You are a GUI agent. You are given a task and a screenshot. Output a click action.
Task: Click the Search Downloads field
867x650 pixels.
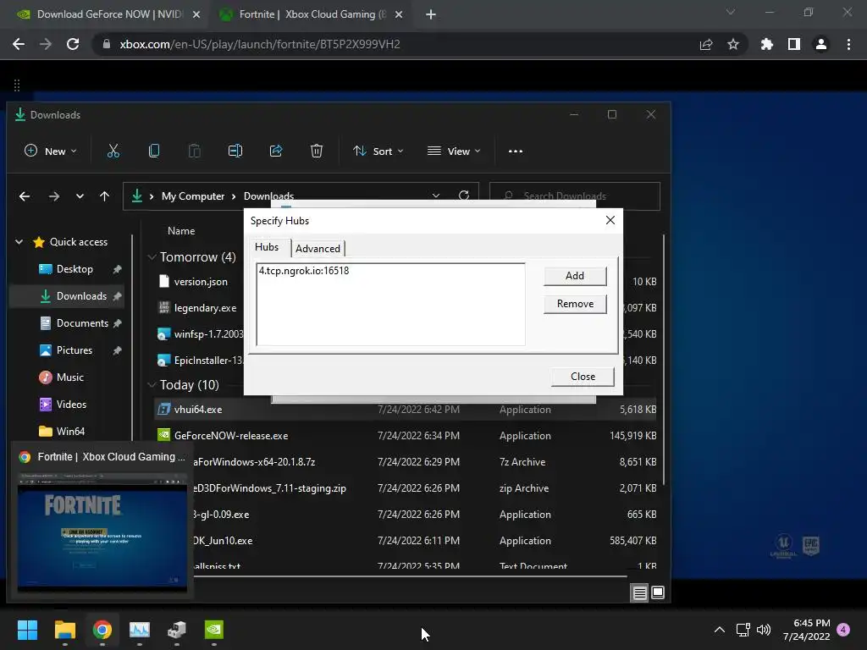pyautogui.click(x=575, y=196)
